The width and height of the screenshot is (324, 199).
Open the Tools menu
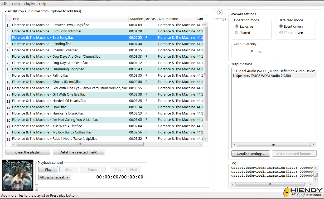click(x=16, y=4)
